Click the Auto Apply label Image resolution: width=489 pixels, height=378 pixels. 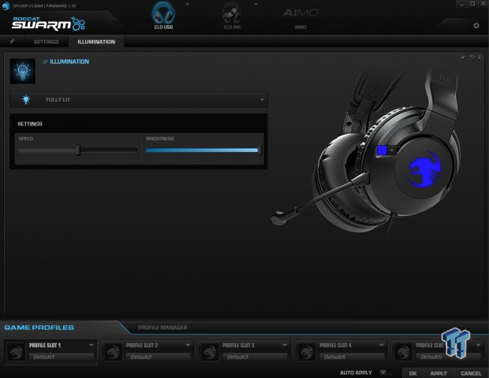pos(356,372)
